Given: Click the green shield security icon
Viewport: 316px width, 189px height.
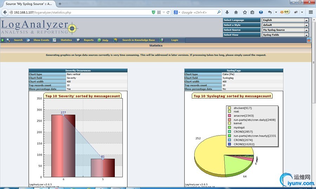Looking at the screenshot, I should click(x=153, y=12).
